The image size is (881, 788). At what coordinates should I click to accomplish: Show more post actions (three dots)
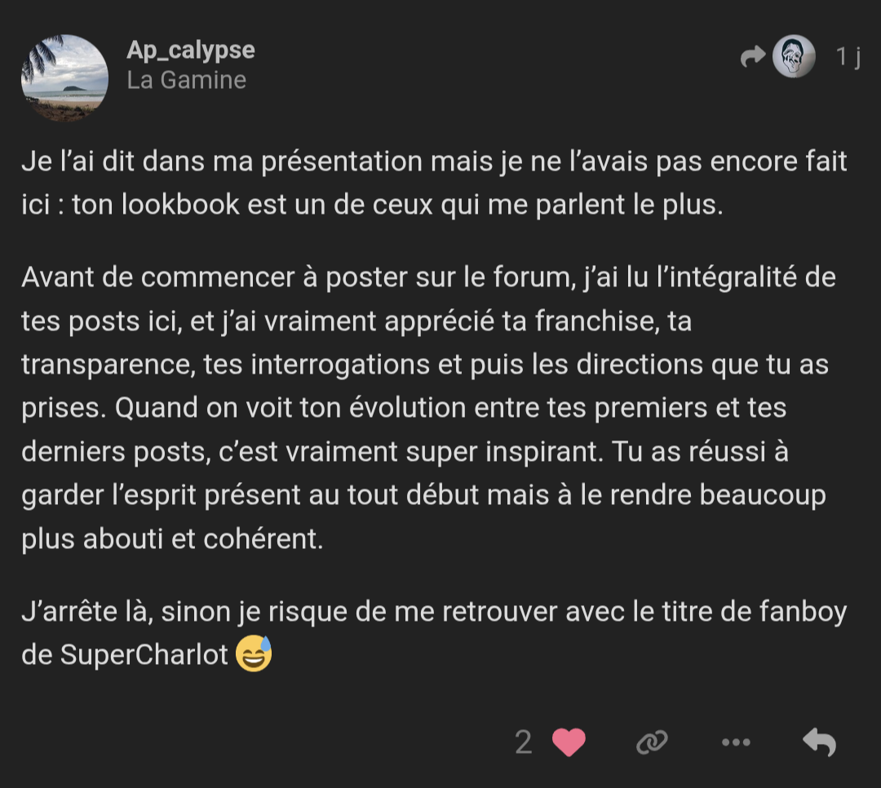click(x=736, y=742)
